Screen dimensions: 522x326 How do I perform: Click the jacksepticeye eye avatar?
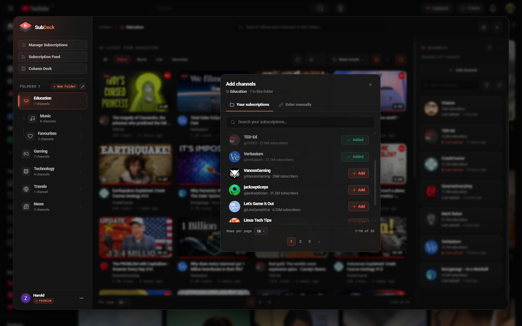pos(235,190)
